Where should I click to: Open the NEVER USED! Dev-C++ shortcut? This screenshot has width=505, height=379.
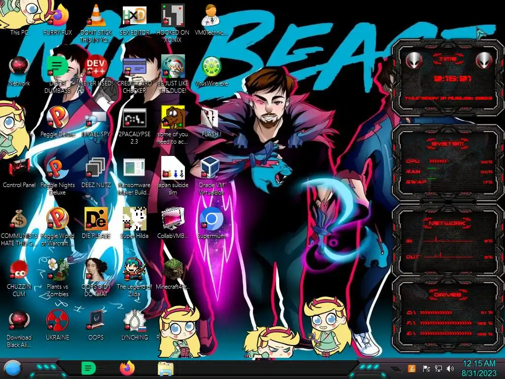click(96, 71)
